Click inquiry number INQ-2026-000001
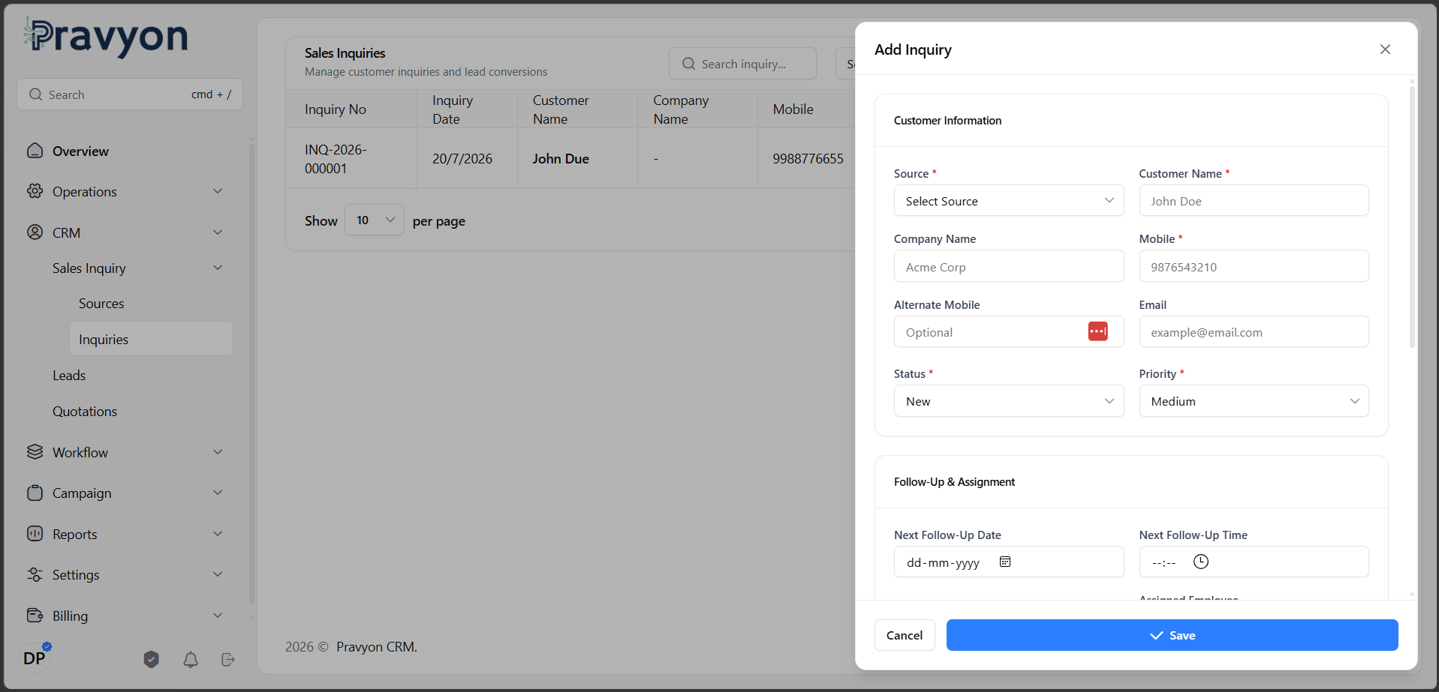Image resolution: width=1439 pixels, height=692 pixels. 336,159
